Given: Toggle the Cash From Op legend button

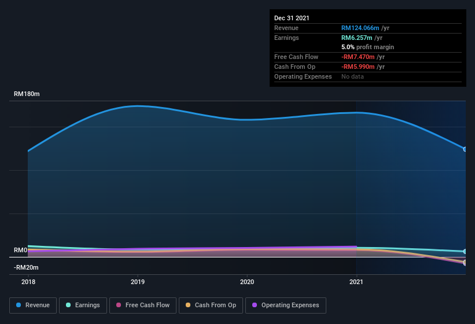Looking at the screenshot, I should [x=211, y=305].
